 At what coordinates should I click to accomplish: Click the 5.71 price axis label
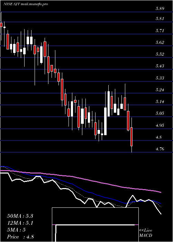(160, 30)
